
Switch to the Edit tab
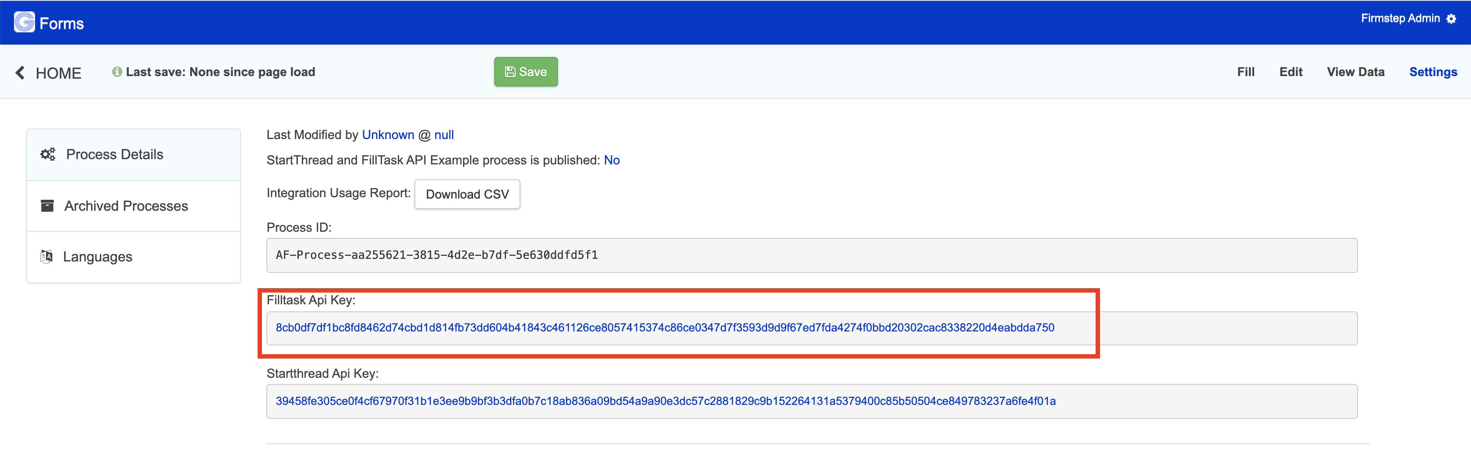[x=1291, y=72]
